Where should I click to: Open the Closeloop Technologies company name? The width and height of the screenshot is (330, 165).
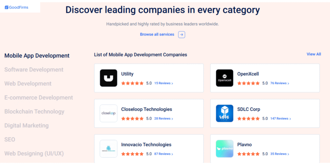(x=147, y=109)
